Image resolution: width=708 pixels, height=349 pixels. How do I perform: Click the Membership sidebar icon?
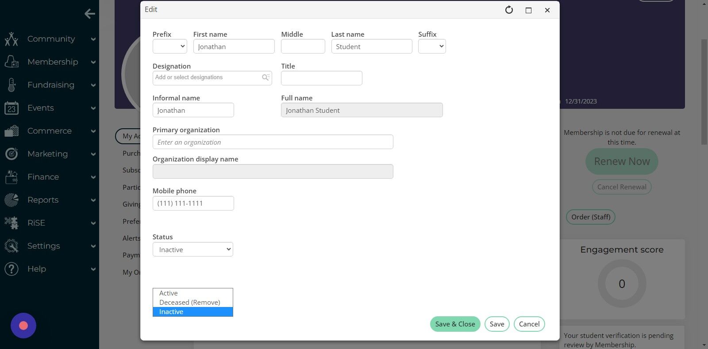point(12,62)
